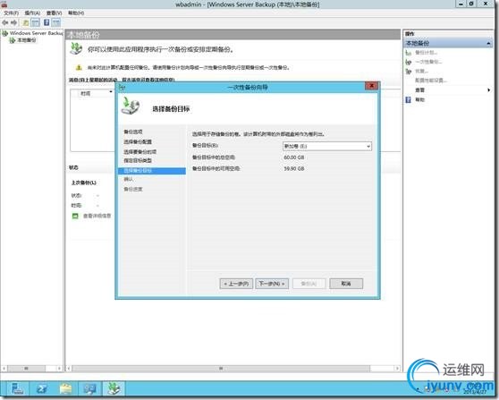Click the backup program icon beside the intro text

point(76,48)
